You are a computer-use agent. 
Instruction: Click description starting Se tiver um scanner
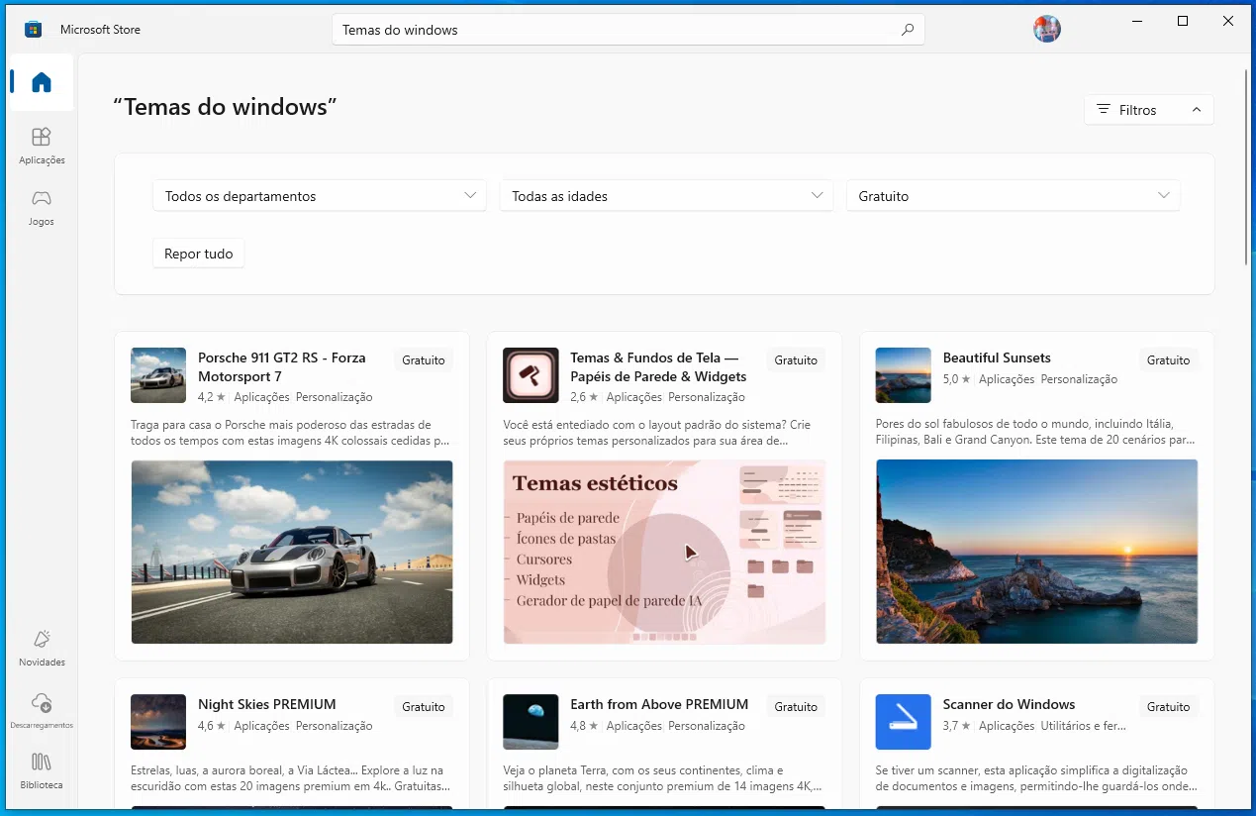[1036, 778]
